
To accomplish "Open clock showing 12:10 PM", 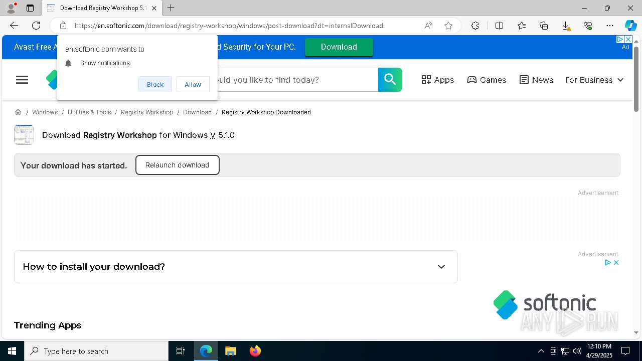I will coord(599,351).
